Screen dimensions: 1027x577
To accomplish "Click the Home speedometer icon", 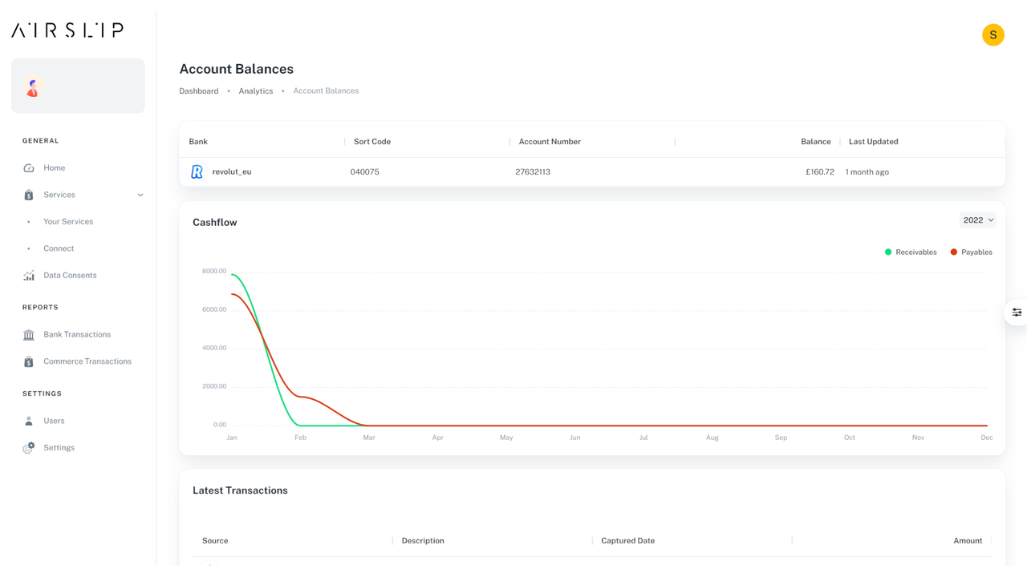I will (29, 168).
